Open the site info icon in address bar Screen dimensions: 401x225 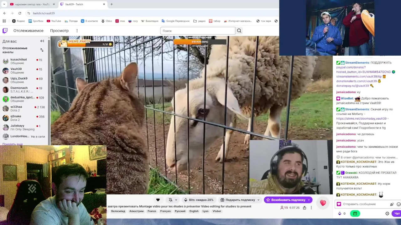pos(29,13)
